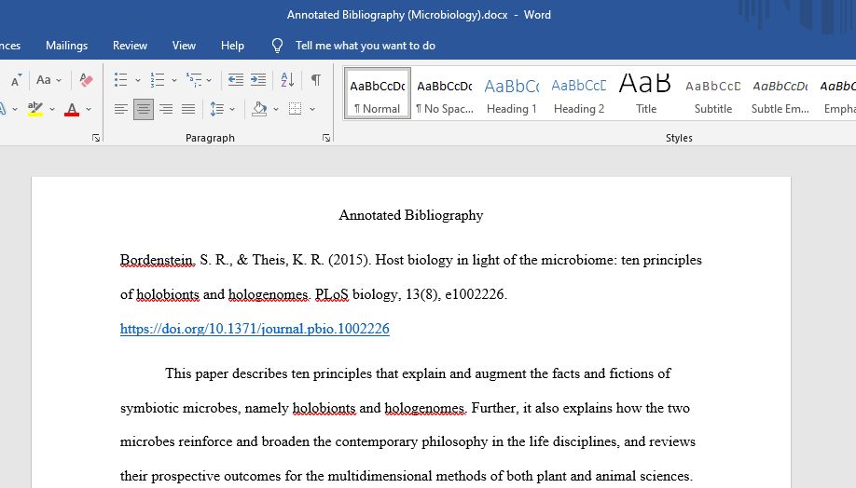Click the Sort A-Z icon
This screenshot has width=856, height=488.
(x=288, y=79)
